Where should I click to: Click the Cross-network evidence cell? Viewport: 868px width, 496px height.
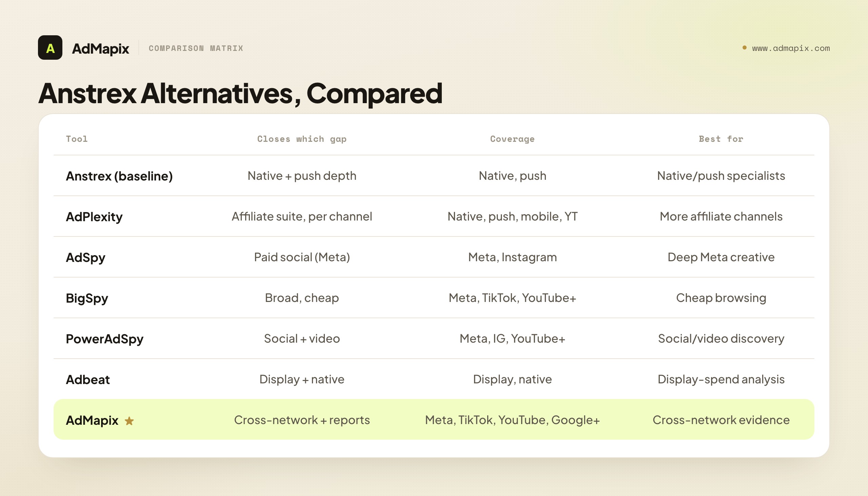pyautogui.click(x=721, y=420)
